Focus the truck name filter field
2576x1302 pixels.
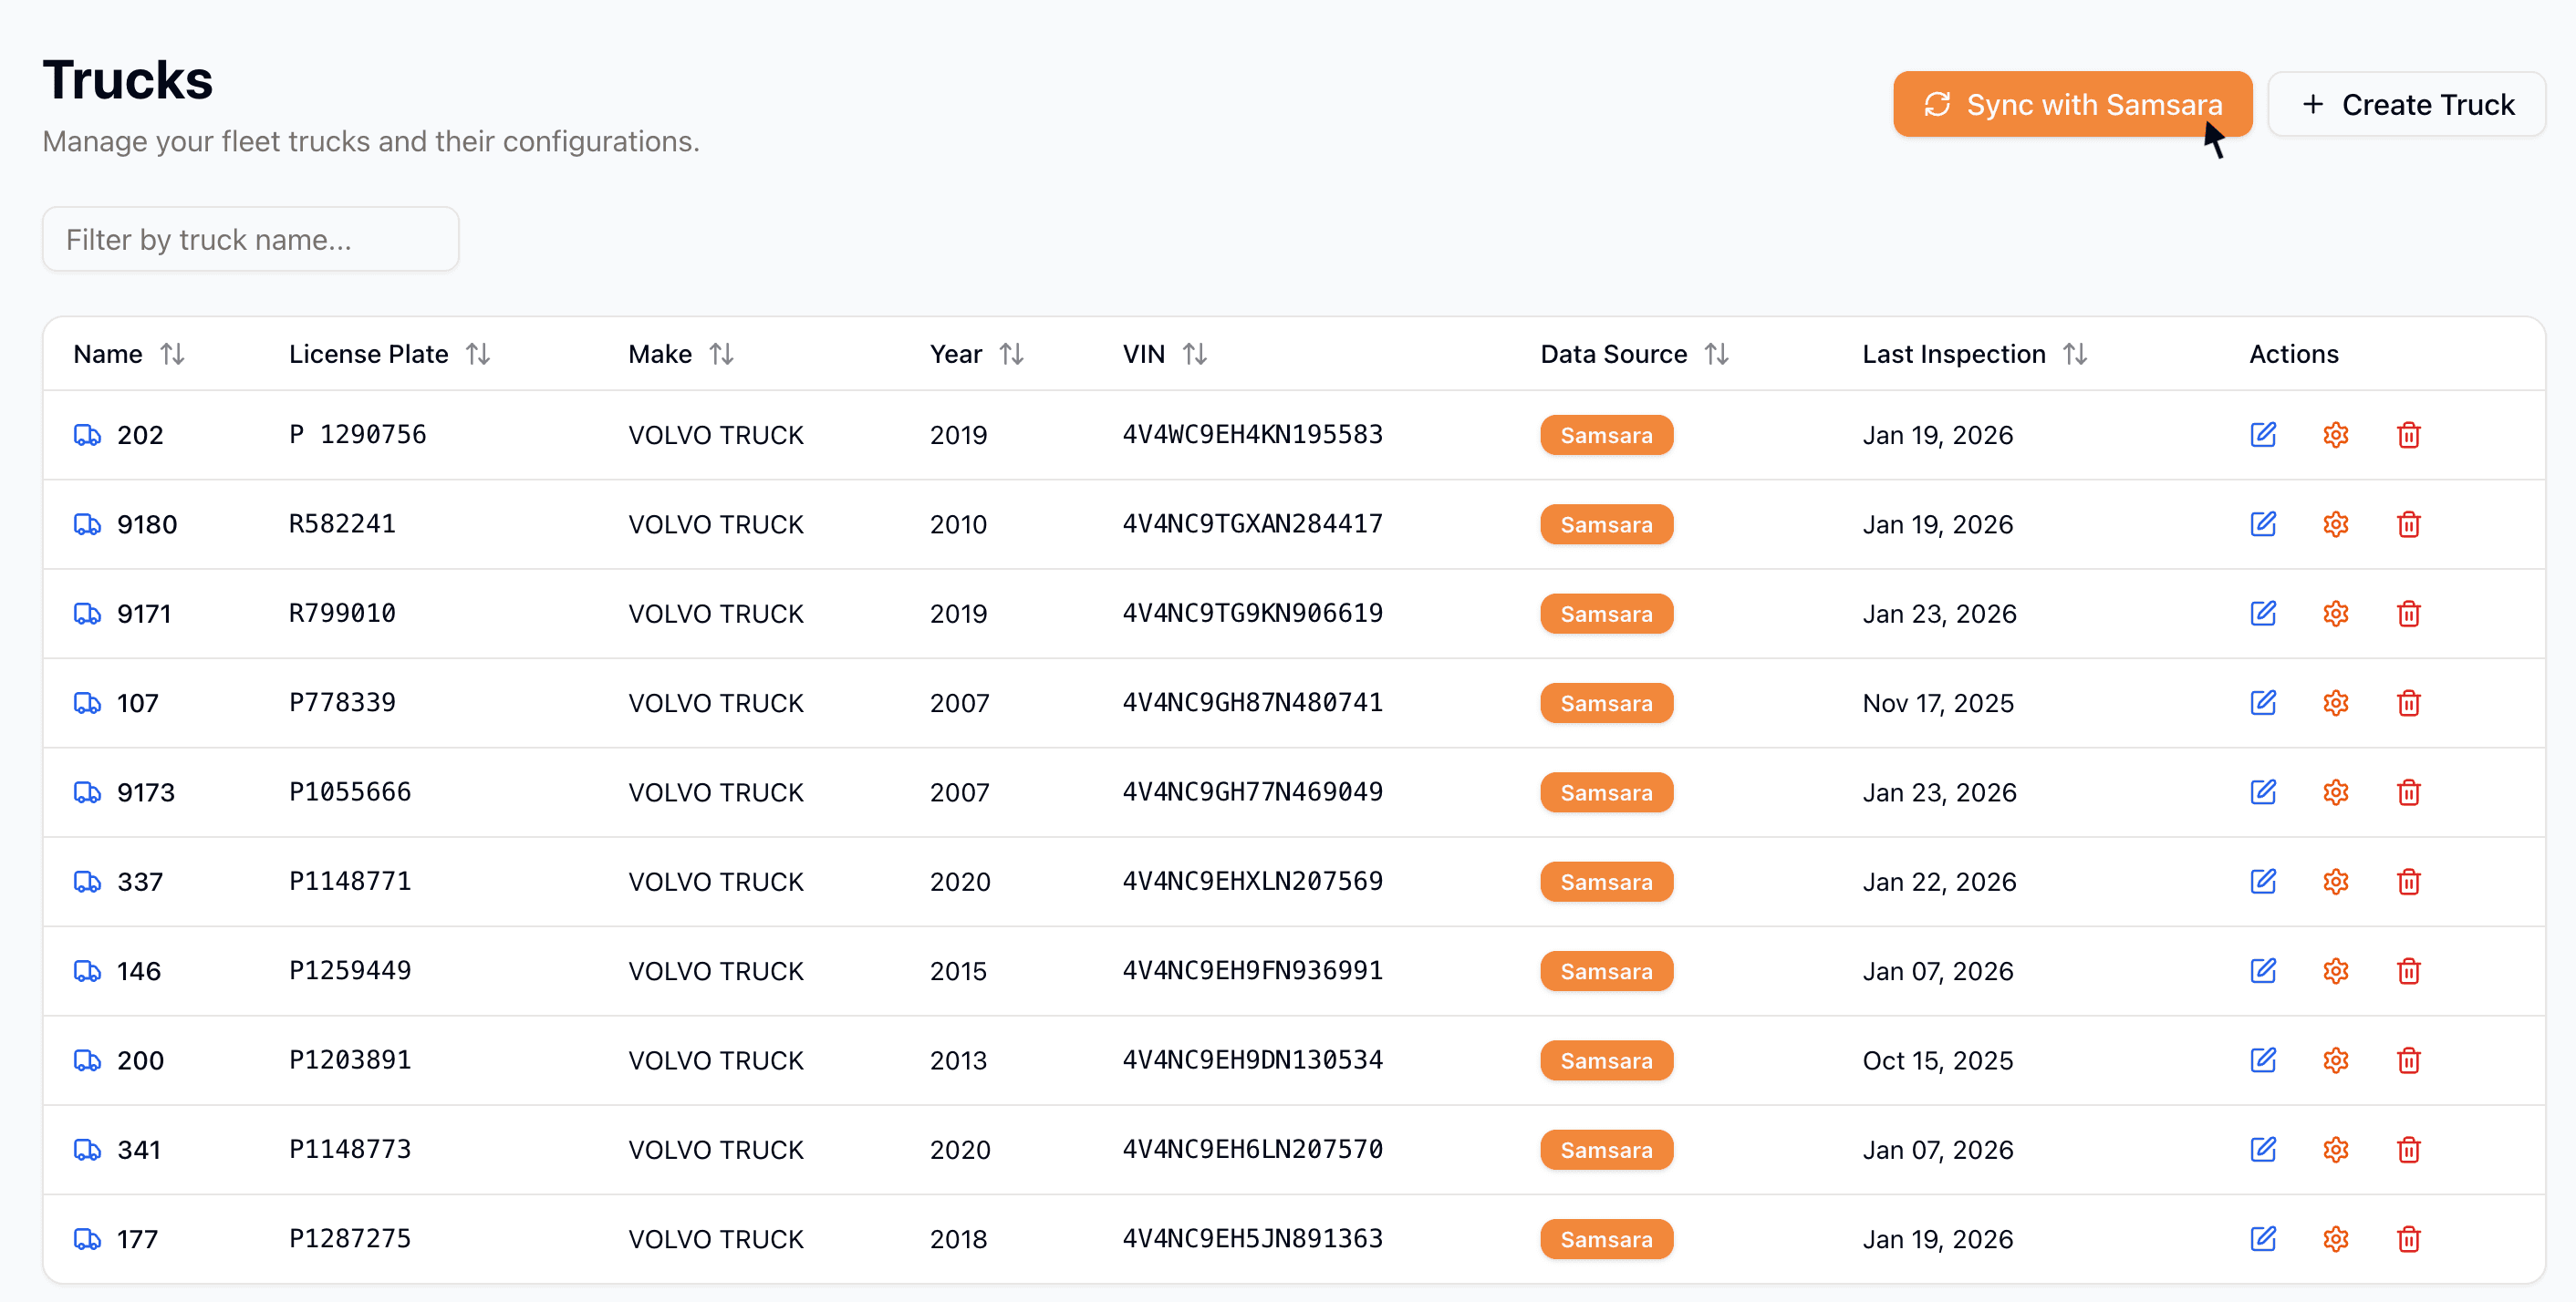250,239
